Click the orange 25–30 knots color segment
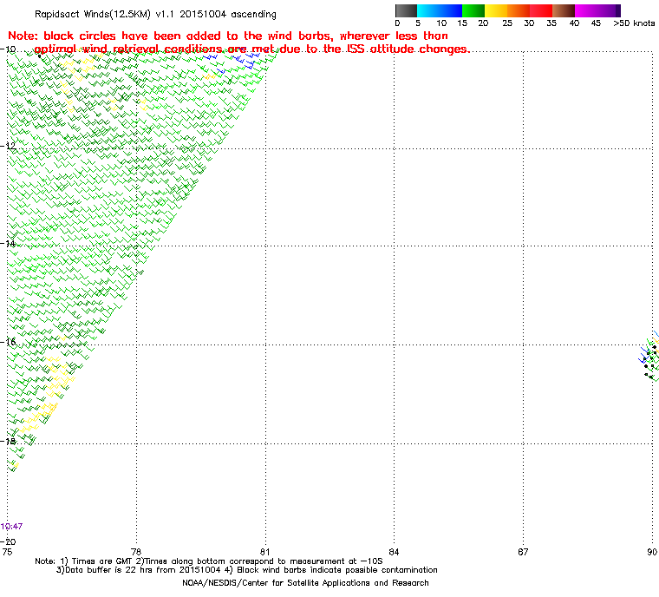Image resolution: width=659 pixels, height=597 pixels. click(519, 11)
